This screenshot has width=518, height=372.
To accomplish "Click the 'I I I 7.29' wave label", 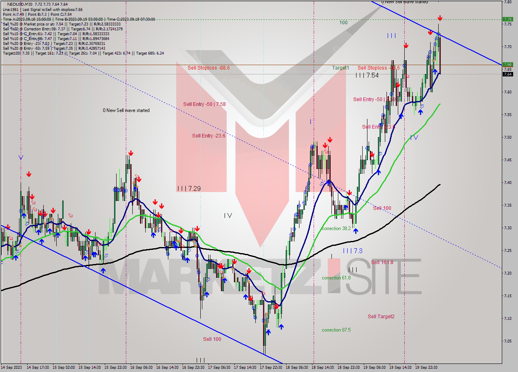I will 189,188.
